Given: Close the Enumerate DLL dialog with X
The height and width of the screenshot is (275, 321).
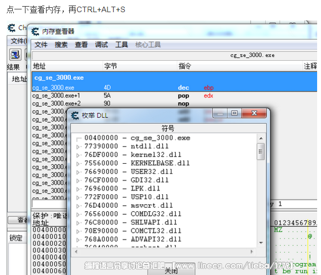Looking at the screenshot, I should 254,113.
